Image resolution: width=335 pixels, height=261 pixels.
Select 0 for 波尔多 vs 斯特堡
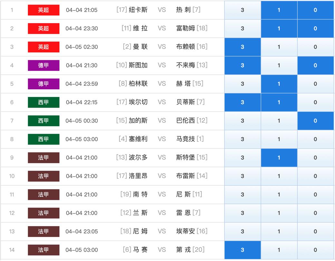tap(316, 158)
